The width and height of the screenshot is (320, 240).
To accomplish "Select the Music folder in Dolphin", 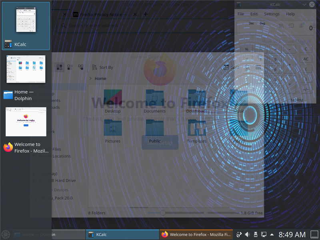I will click(238, 101).
